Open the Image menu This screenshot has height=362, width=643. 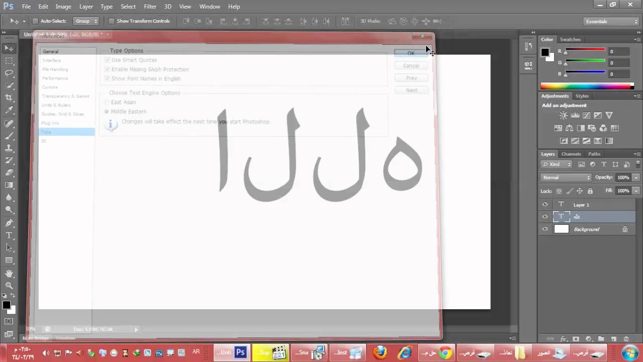click(63, 7)
